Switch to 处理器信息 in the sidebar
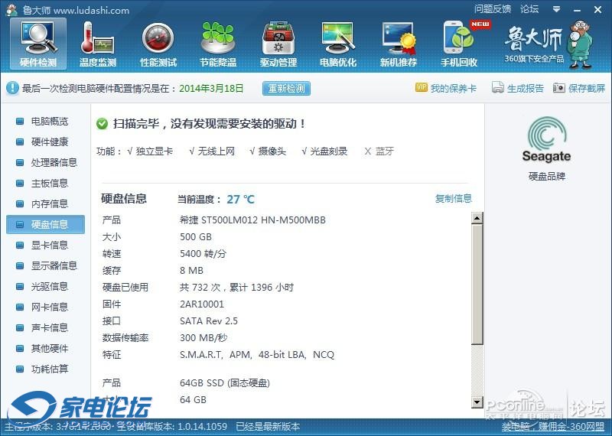This screenshot has height=436, width=612. pyautogui.click(x=54, y=163)
